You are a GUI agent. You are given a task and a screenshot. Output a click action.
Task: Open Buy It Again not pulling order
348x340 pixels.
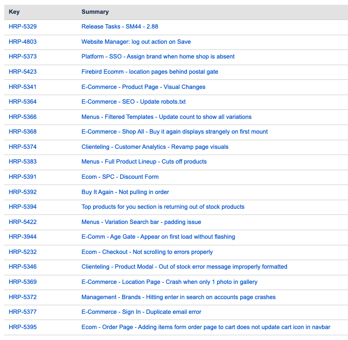coord(125,192)
